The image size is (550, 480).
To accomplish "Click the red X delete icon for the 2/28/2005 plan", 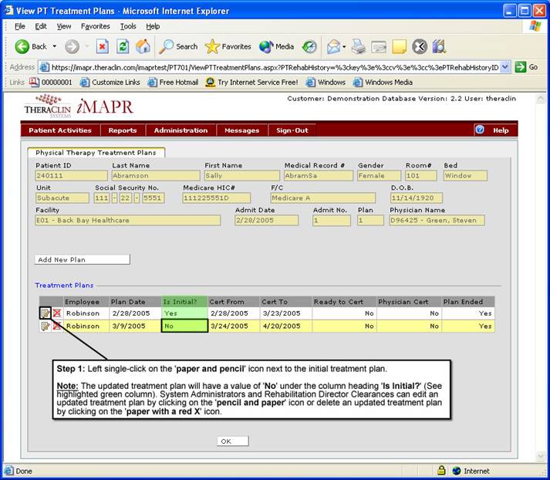I will click(x=57, y=313).
